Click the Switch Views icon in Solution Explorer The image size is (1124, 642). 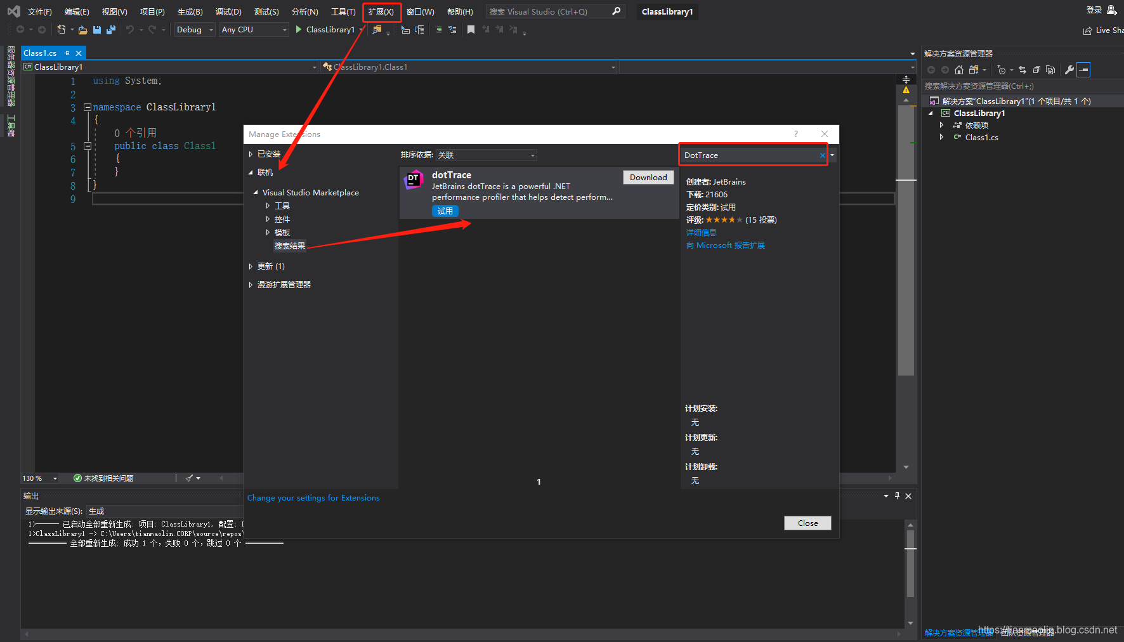point(974,70)
